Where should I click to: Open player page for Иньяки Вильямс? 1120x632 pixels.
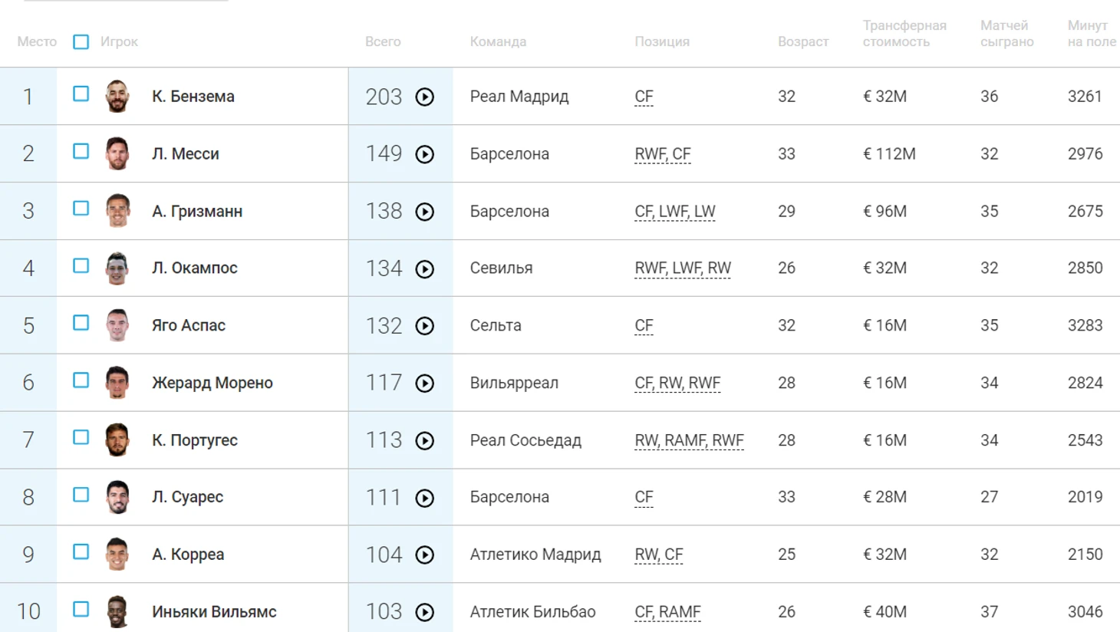(x=214, y=612)
